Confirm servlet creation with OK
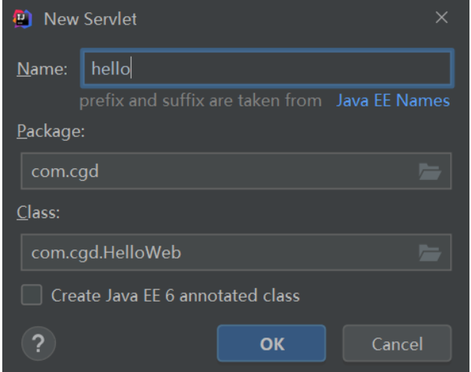The image size is (471, 372). coord(272,344)
